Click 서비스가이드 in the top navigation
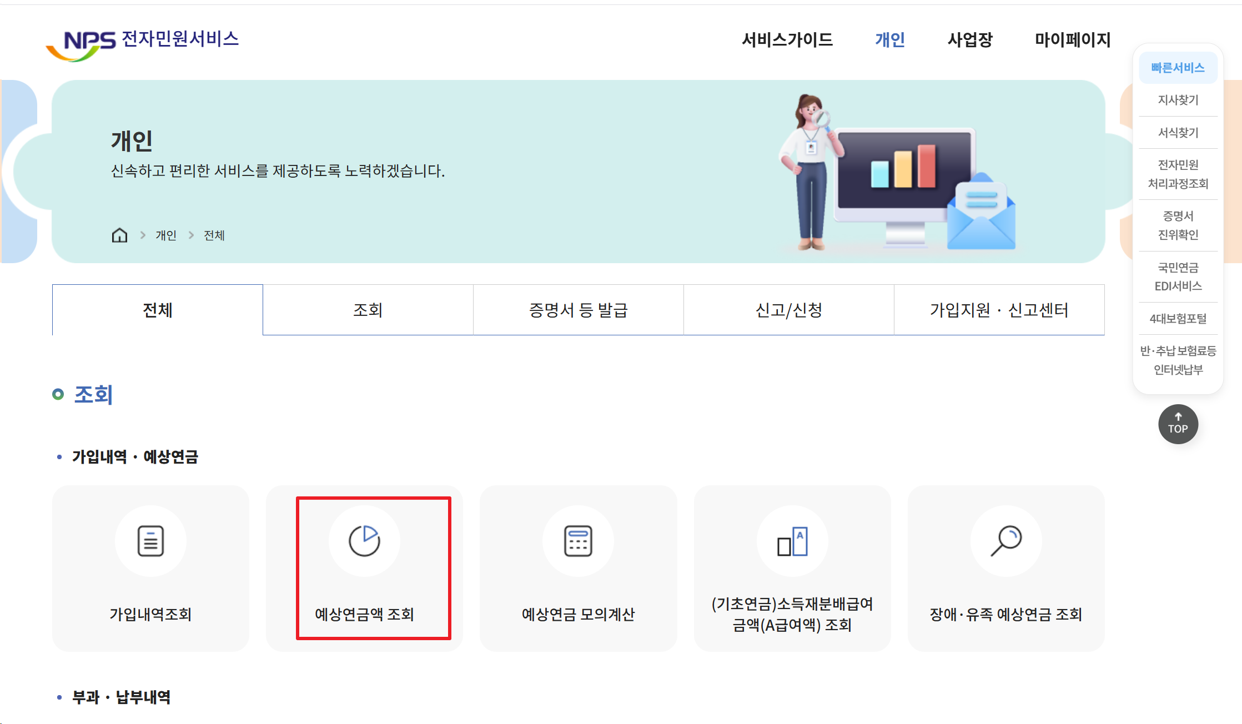Viewport: 1242px width, 724px height. point(788,40)
